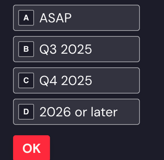Click the Q3 2025 label text
Image resolution: width=164 pixels, height=160 pixels.
(x=66, y=49)
